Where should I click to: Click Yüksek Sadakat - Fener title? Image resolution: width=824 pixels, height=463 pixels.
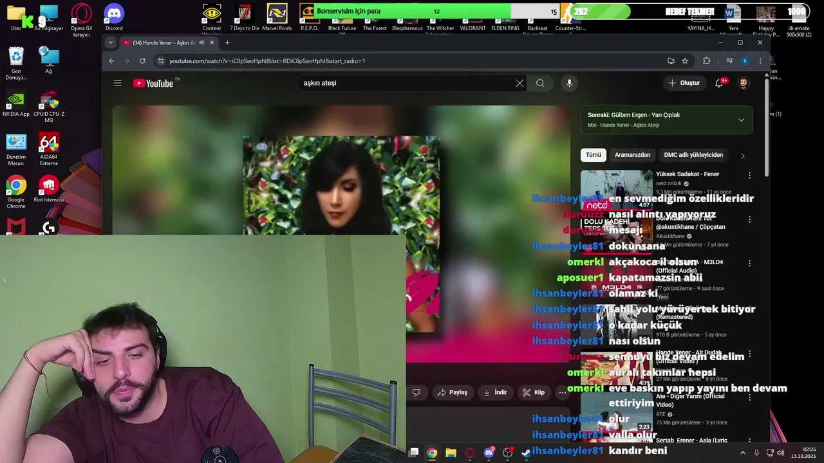[687, 174]
